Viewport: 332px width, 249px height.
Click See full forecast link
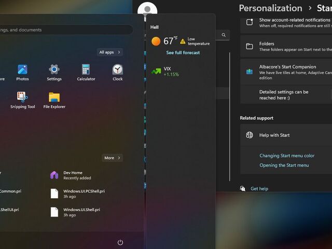[x=183, y=52]
